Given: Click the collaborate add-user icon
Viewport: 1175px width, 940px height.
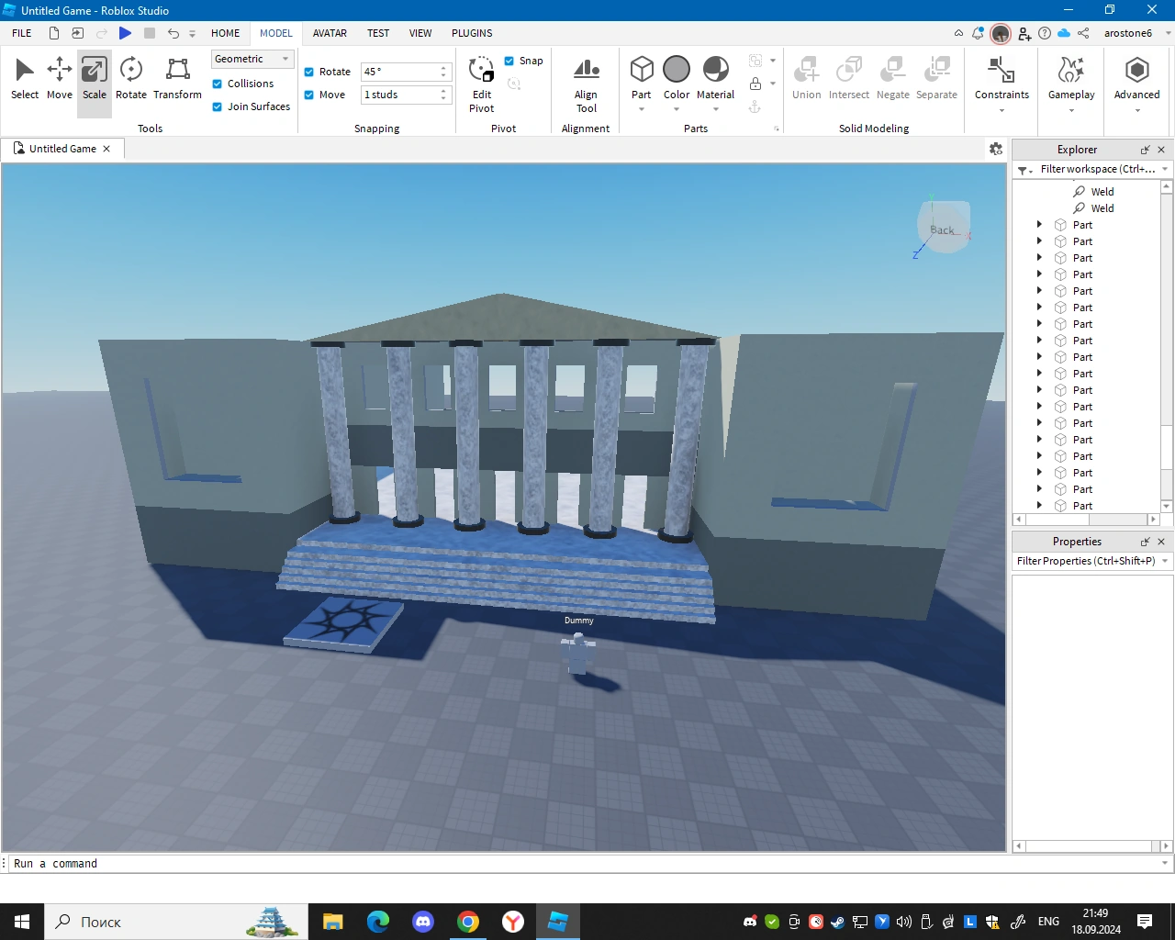Looking at the screenshot, I should click(x=1024, y=33).
